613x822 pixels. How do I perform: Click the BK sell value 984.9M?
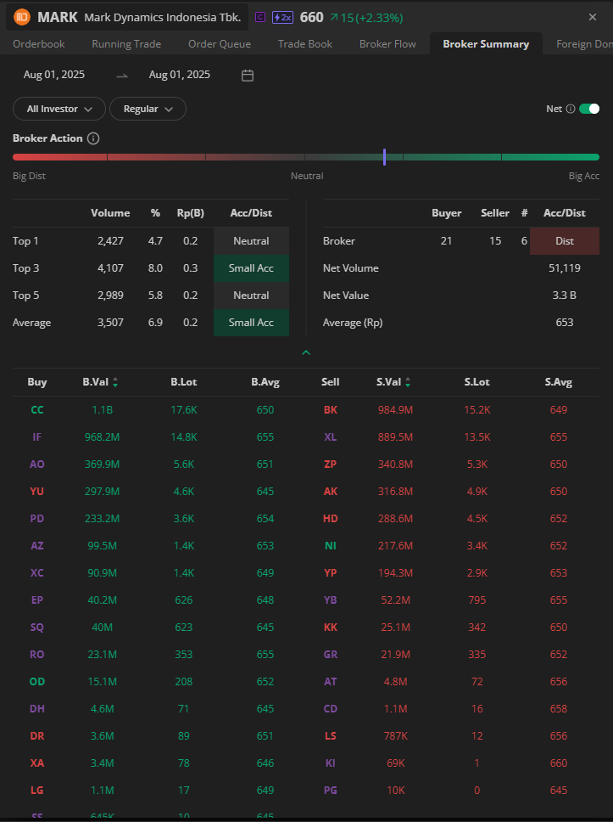pyautogui.click(x=395, y=410)
